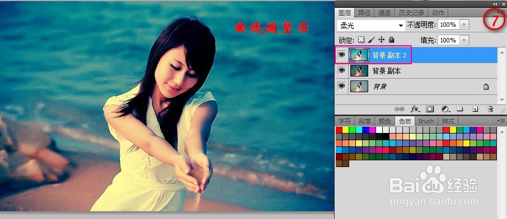
Task: Lock transparent pixels checkerboard icon
Action: 361,40
